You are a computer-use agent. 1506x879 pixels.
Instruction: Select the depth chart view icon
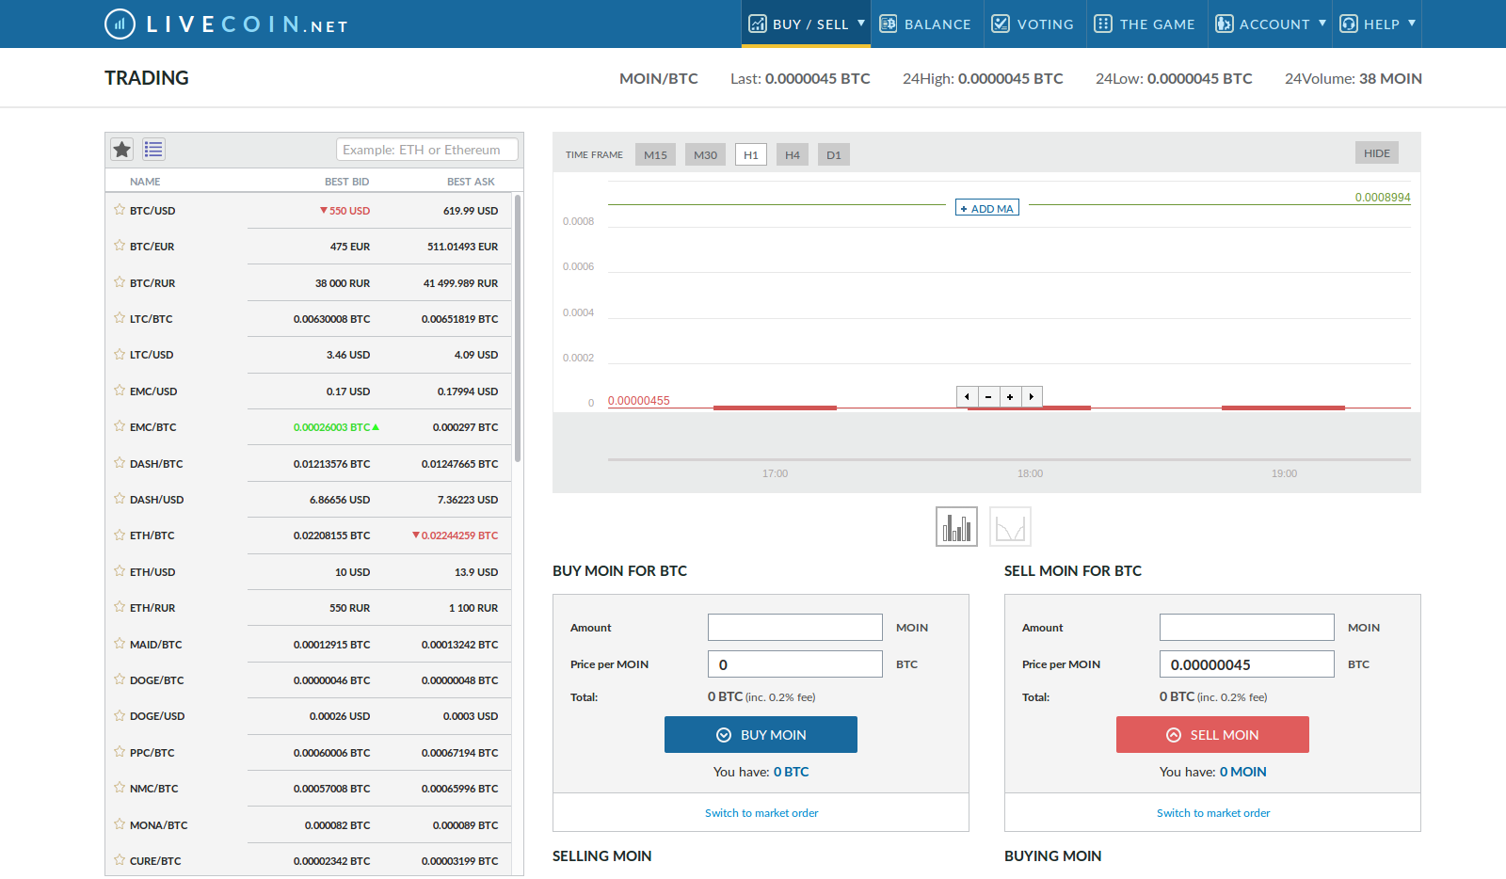(x=1010, y=526)
